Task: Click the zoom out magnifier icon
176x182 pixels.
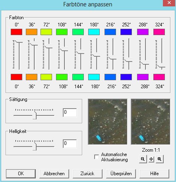Action: (143, 159)
